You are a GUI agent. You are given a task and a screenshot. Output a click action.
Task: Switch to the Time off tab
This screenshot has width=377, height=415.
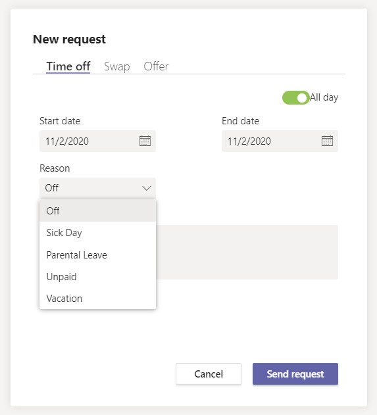click(x=68, y=66)
